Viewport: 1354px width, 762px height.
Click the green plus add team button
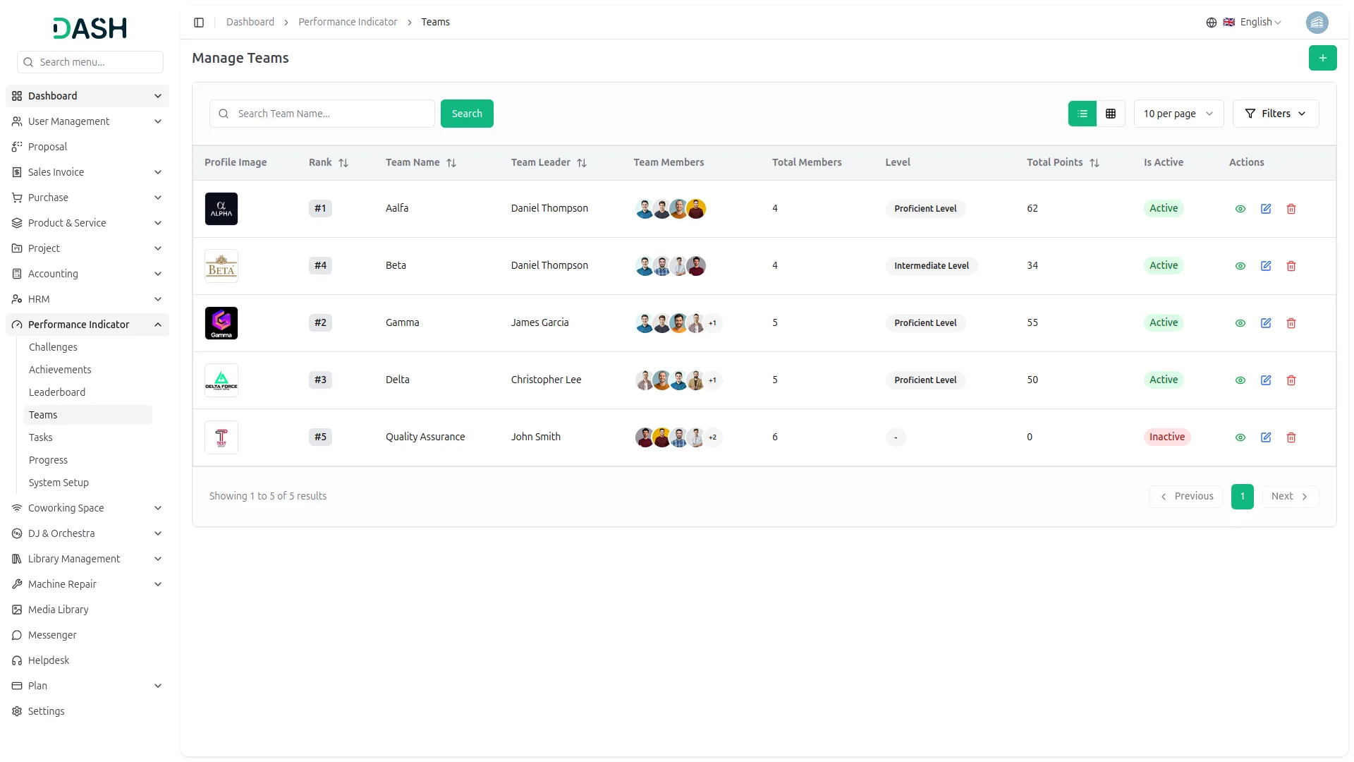1322,58
